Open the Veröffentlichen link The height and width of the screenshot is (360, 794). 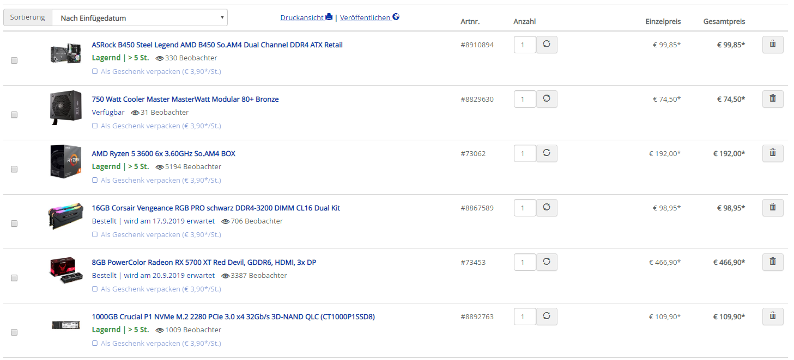pyautogui.click(x=365, y=17)
